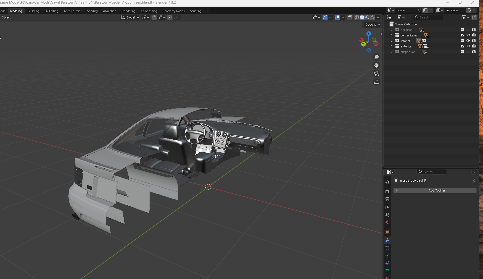
Task: Open the Physics properties tab icon
Action: point(387,256)
